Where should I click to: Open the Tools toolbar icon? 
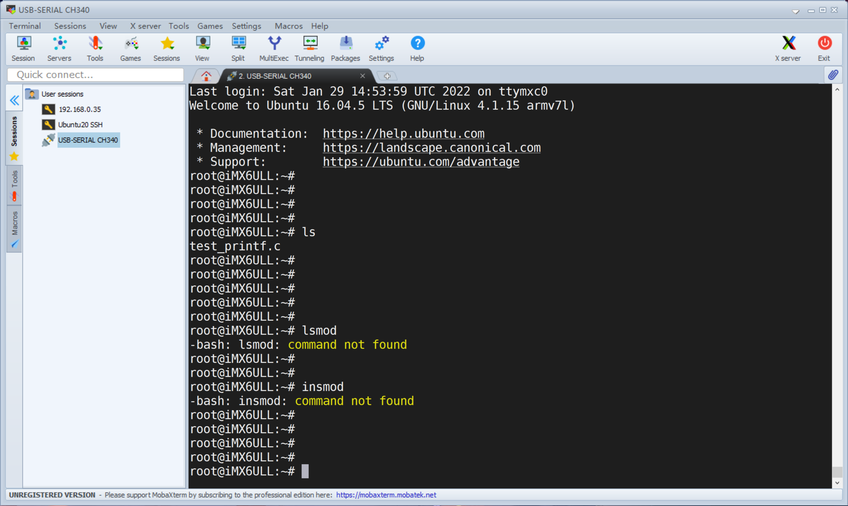(x=95, y=49)
